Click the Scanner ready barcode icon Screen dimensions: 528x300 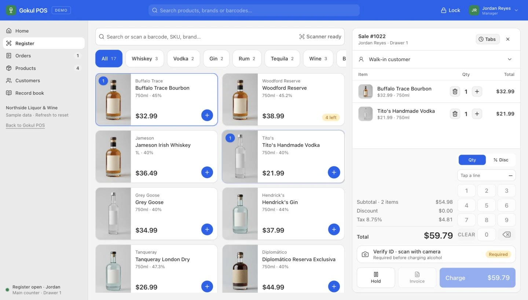[x=302, y=37]
